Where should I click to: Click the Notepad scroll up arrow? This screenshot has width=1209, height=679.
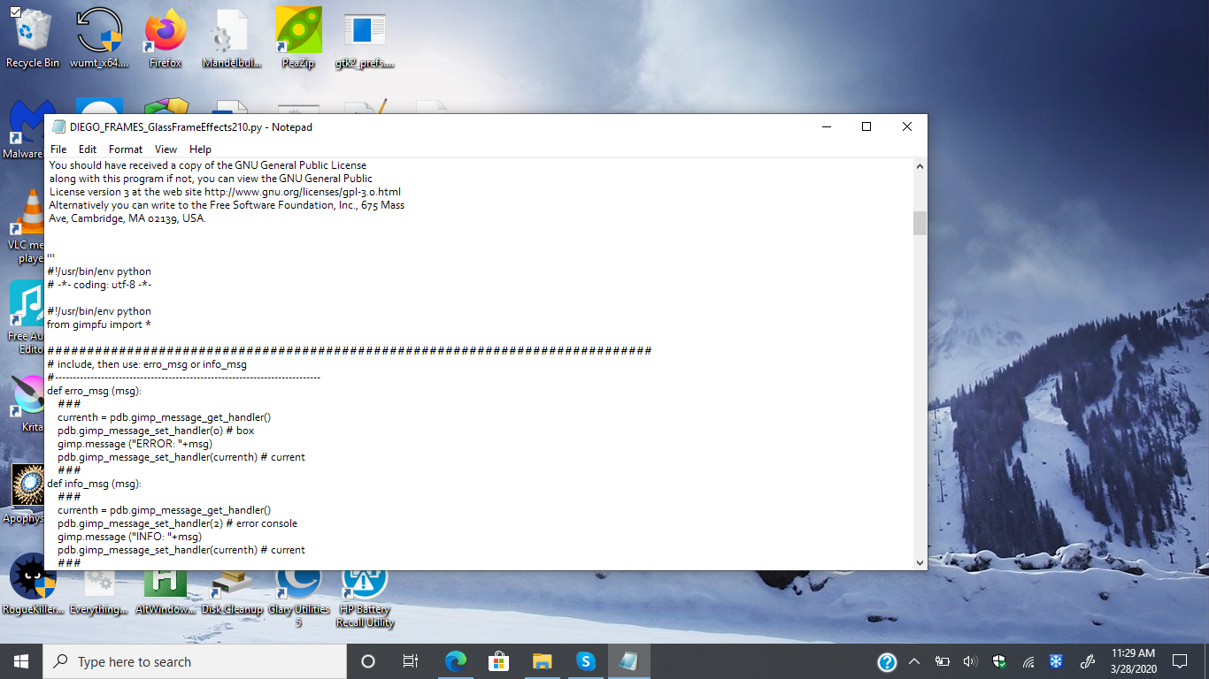point(920,165)
